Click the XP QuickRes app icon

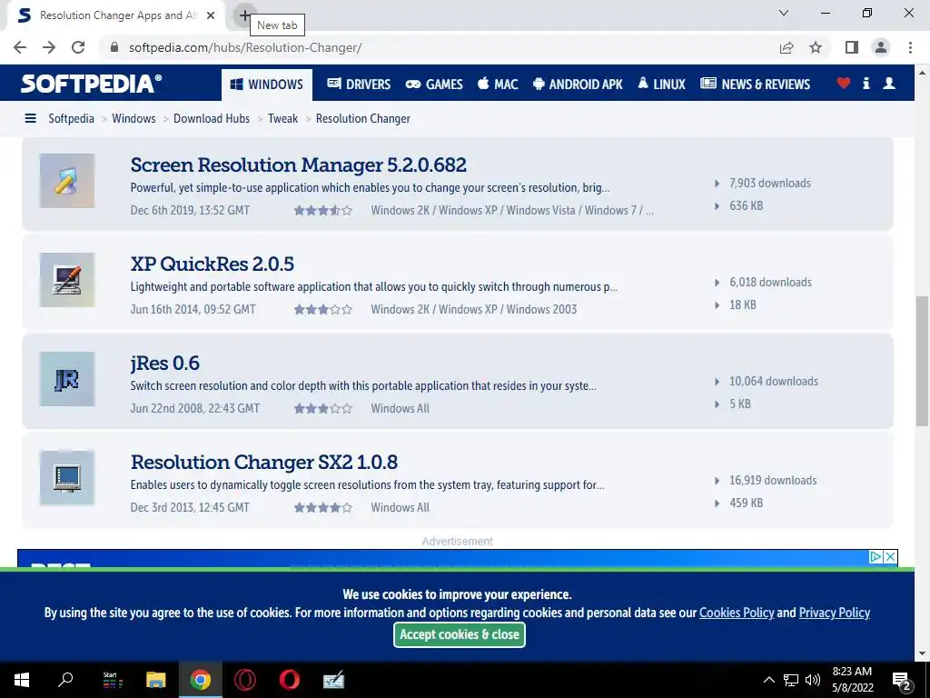67,280
